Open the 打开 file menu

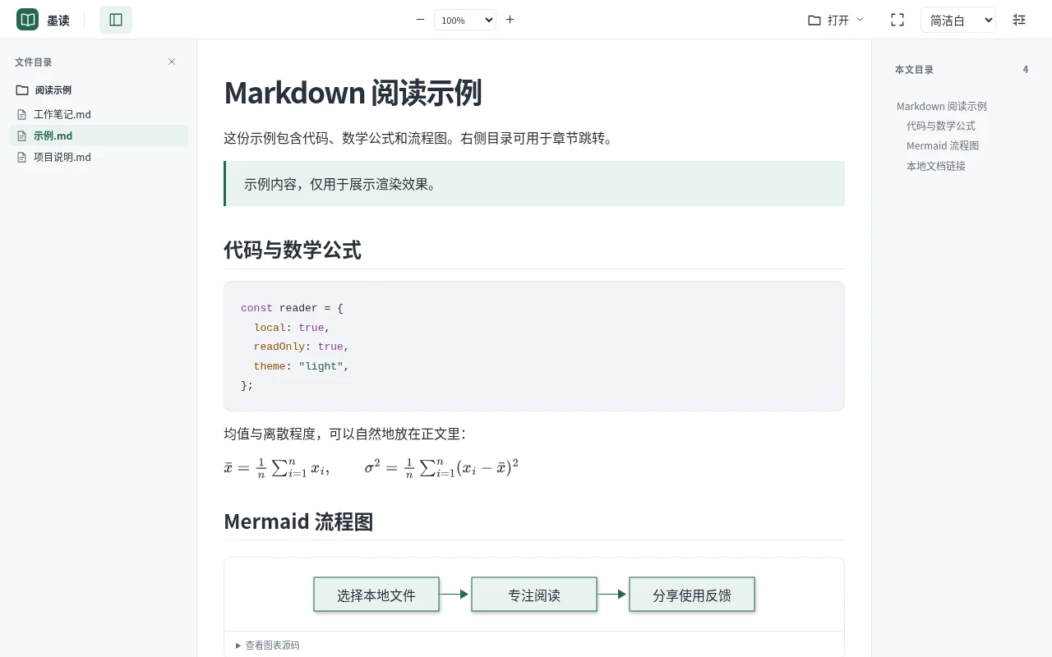(x=836, y=20)
